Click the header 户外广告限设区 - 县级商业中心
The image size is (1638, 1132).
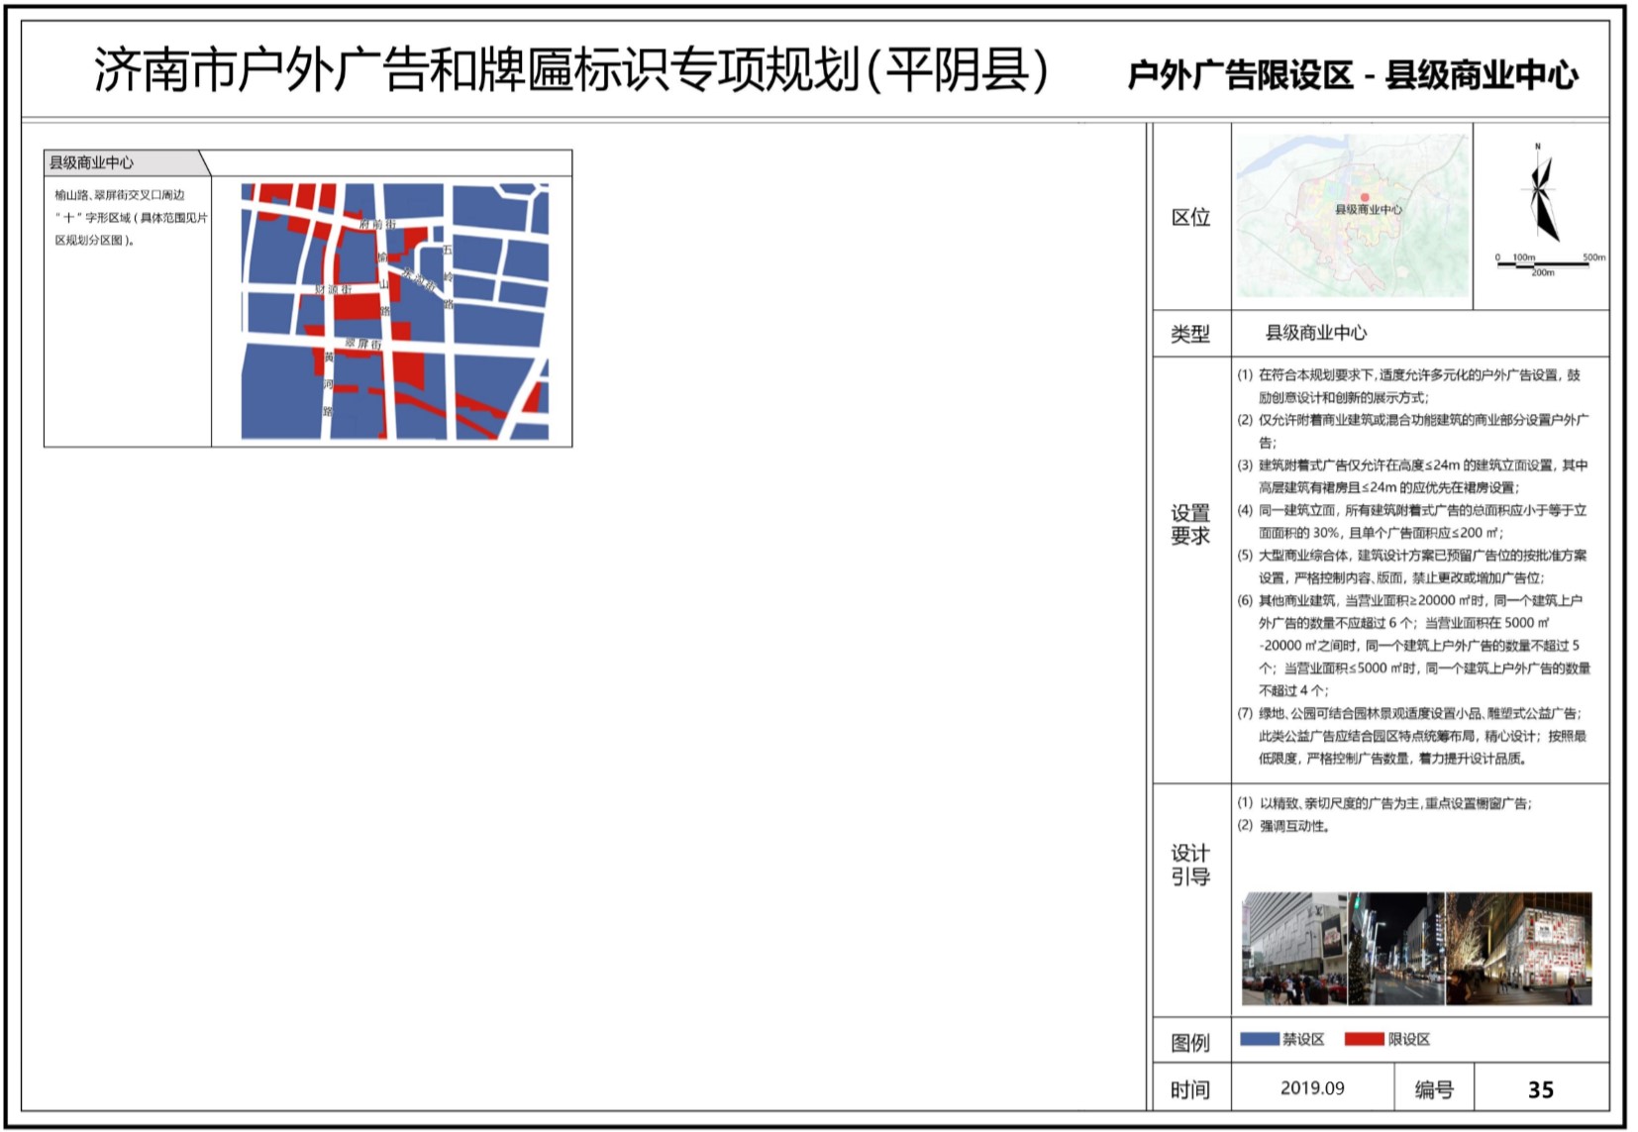click(1352, 75)
